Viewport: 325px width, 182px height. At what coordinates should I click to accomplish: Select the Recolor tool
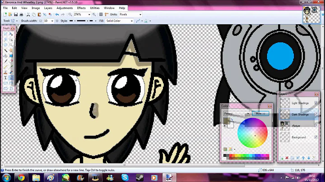11,72
